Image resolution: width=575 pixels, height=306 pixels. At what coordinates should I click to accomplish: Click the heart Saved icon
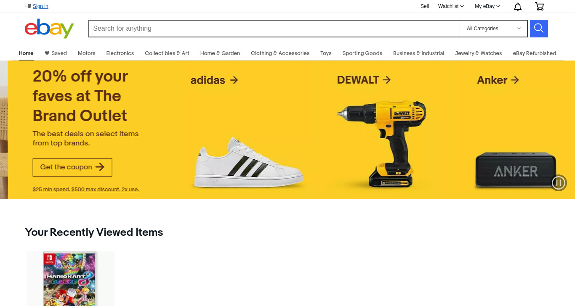(47, 53)
